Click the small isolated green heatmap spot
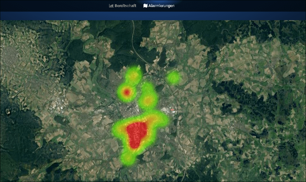This screenshot has height=182, width=306. click(173, 77)
